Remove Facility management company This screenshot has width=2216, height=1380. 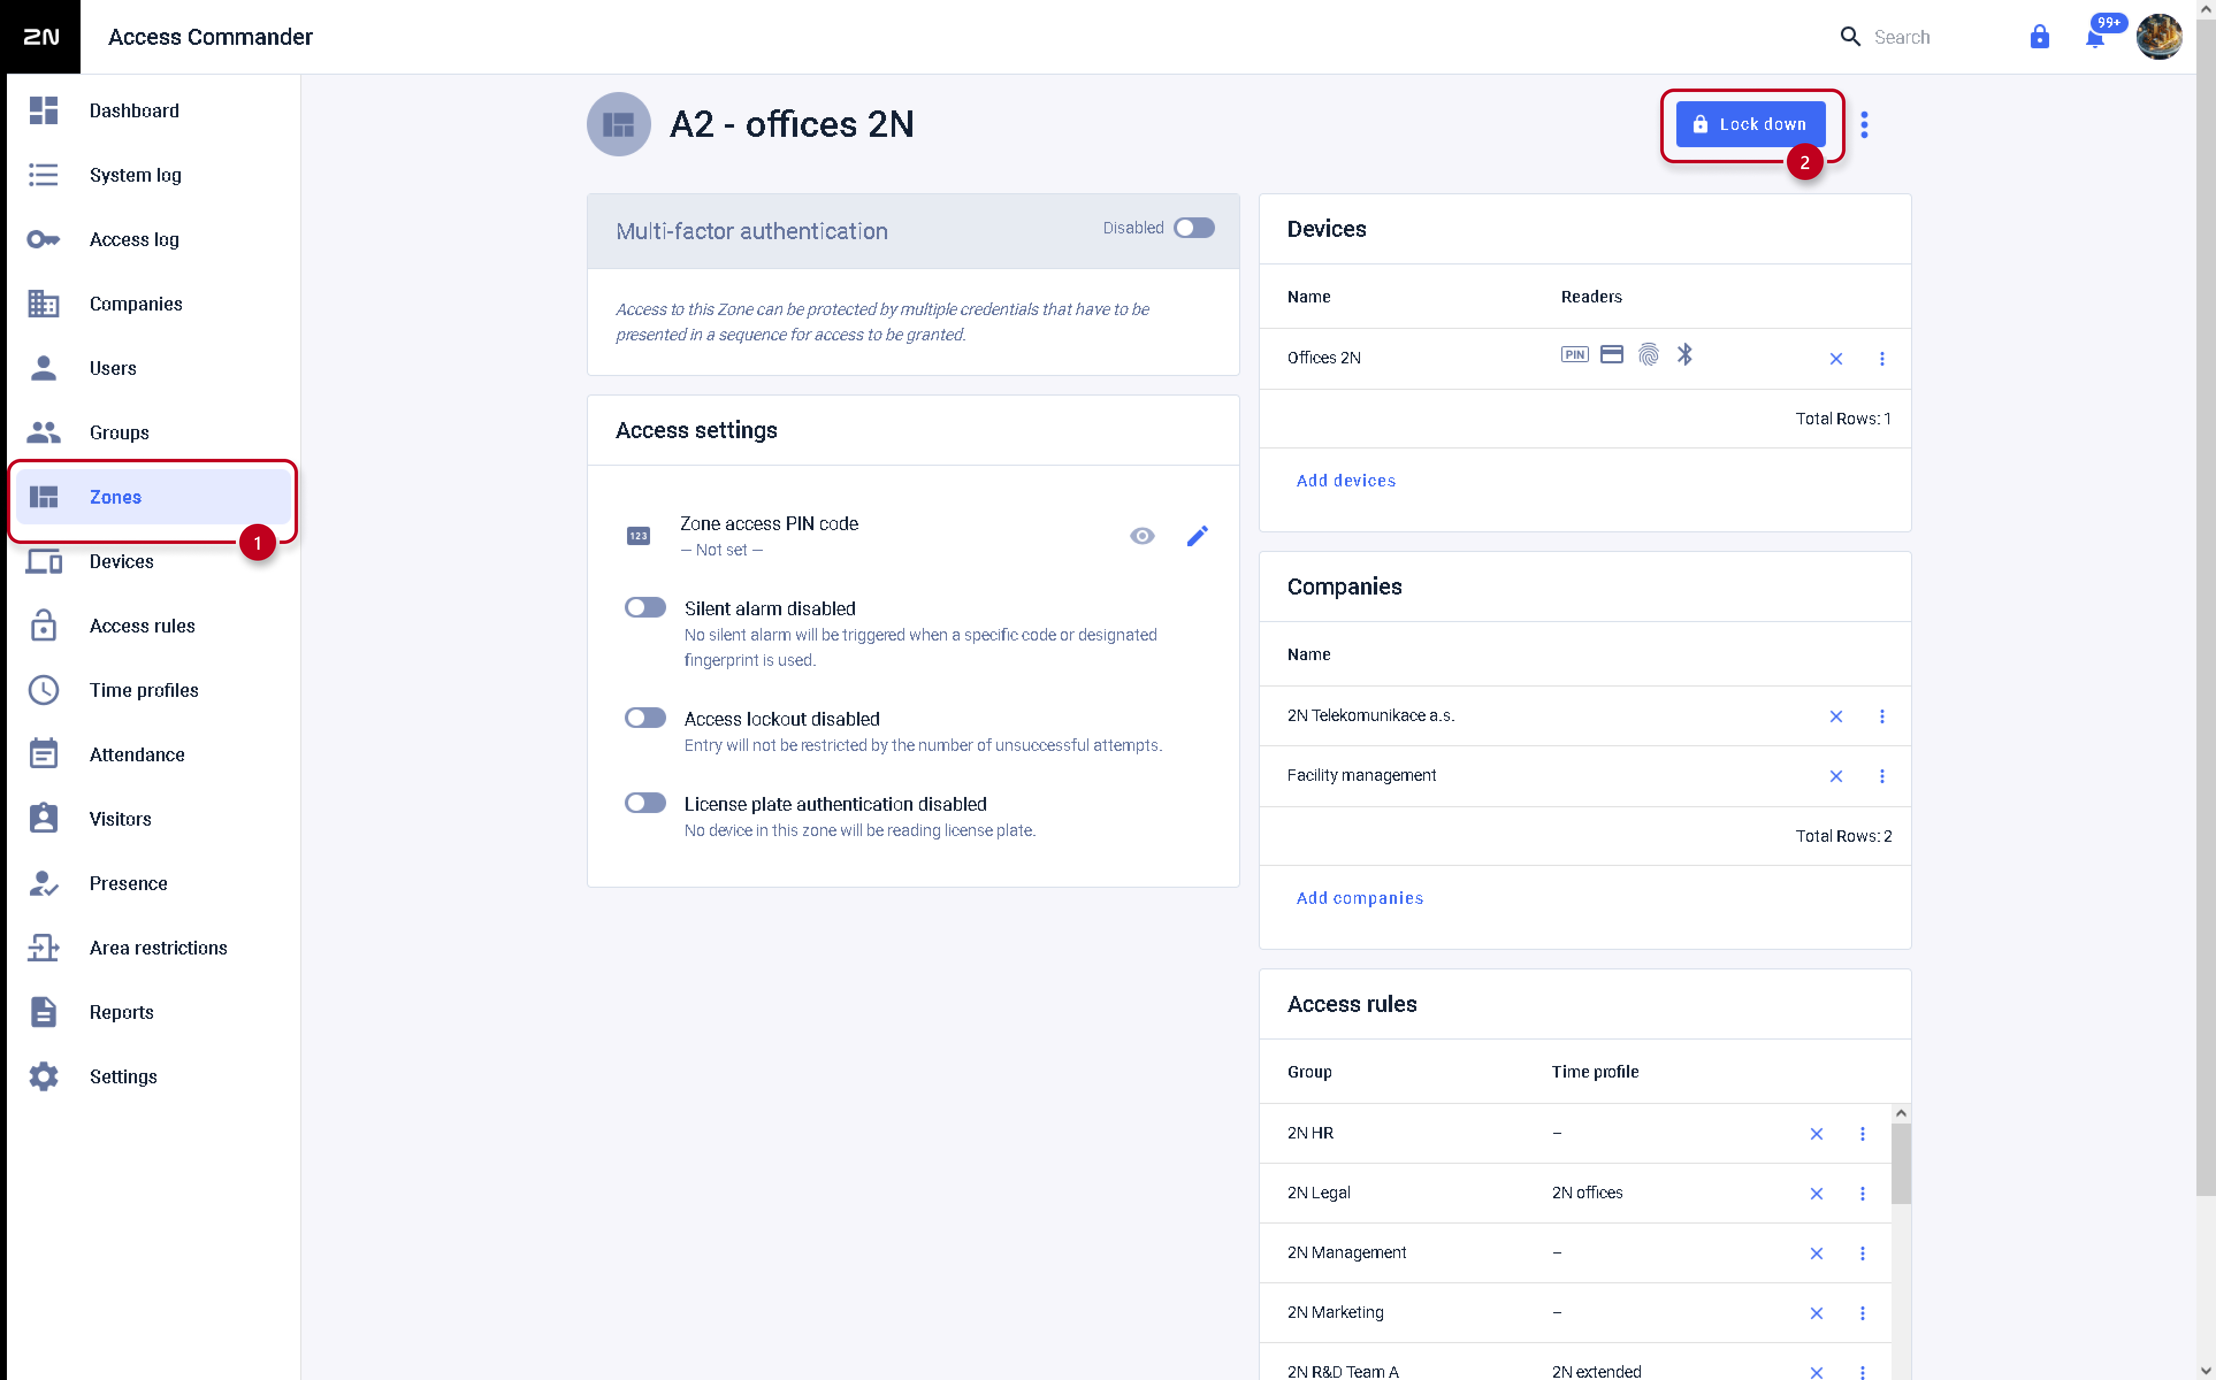tap(1835, 777)
